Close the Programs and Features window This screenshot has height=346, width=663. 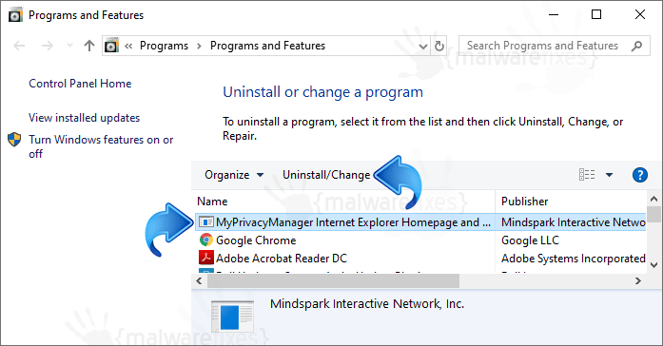point(640,14)
